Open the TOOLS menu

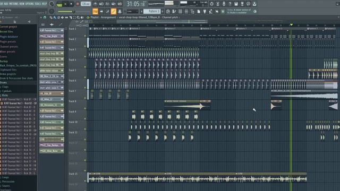pos(38,4)
